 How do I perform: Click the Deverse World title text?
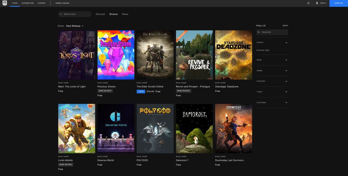(x=106, y=160)
